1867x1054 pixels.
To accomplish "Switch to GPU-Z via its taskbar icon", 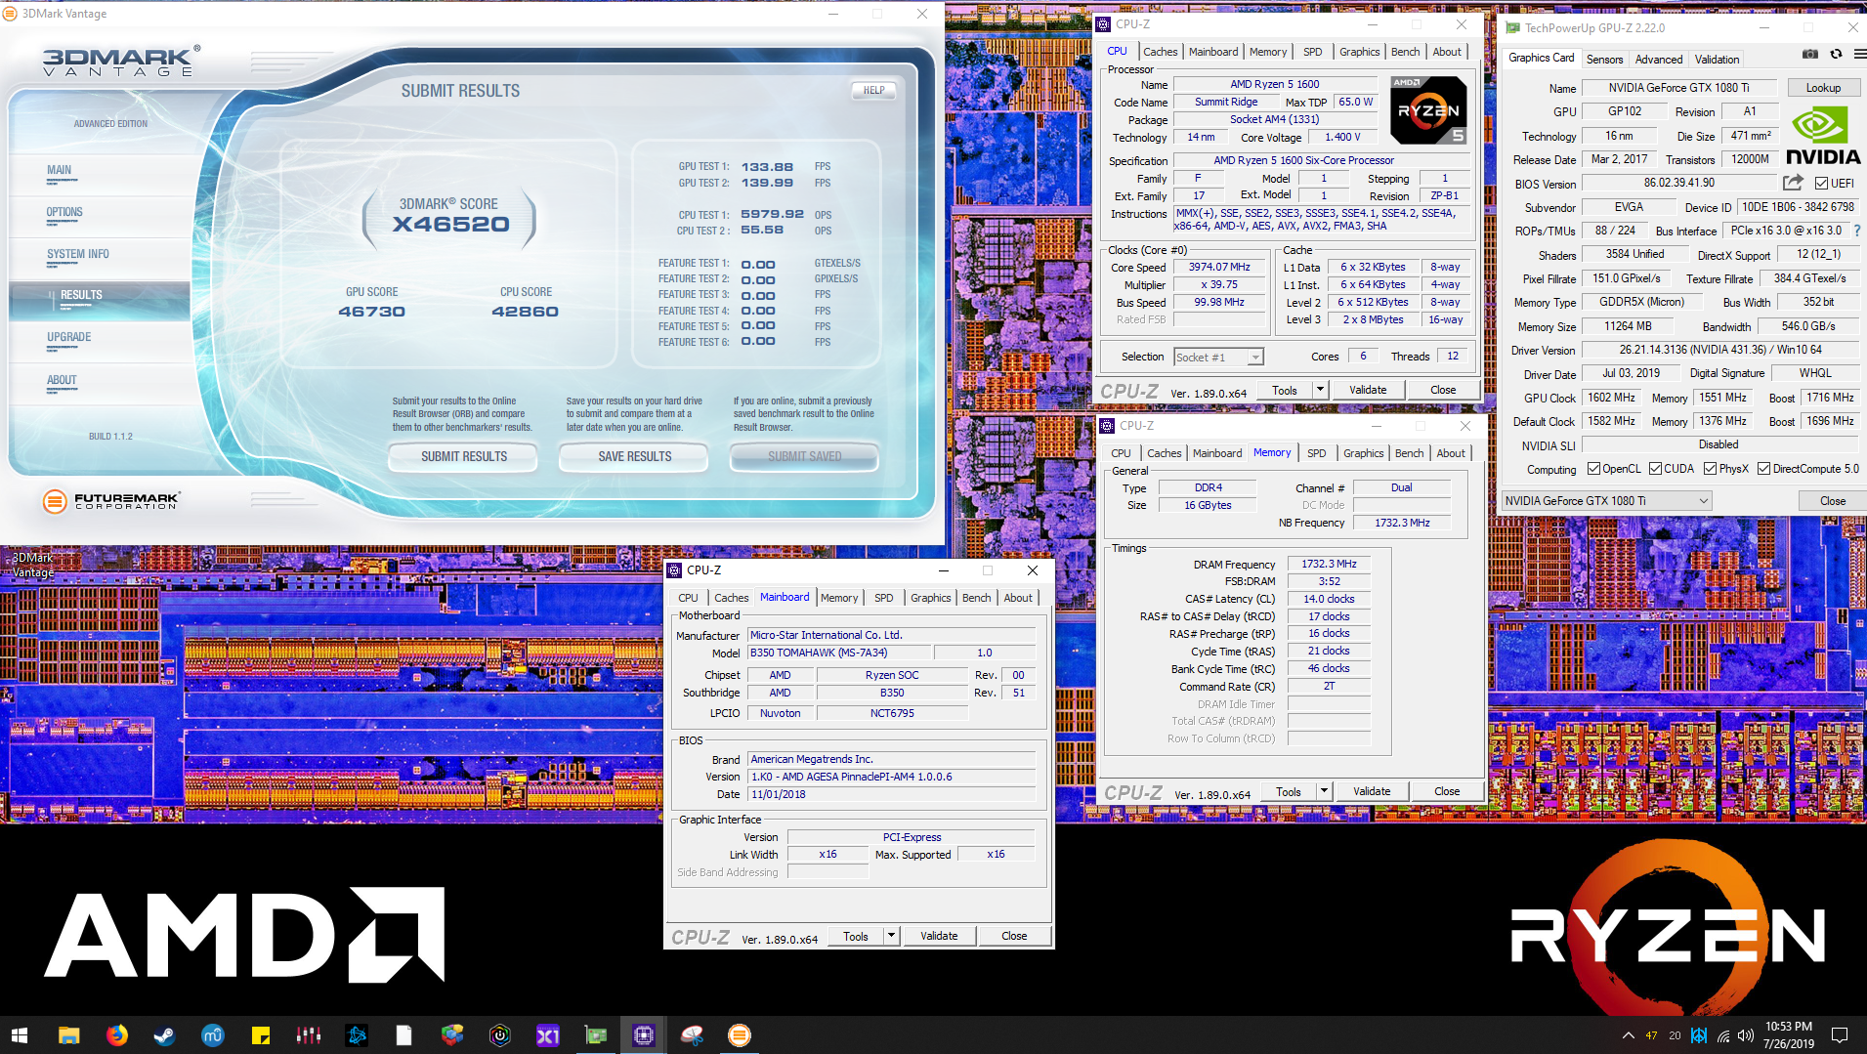I will point(596,1035).
